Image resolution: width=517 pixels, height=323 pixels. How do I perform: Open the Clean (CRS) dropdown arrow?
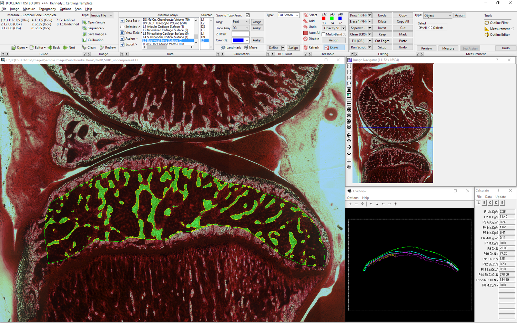tap(369, 34)
